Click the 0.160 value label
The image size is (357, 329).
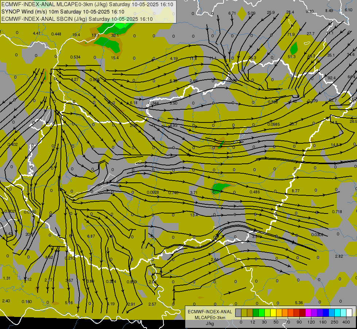pyautogui.click(x=27, y=302)
